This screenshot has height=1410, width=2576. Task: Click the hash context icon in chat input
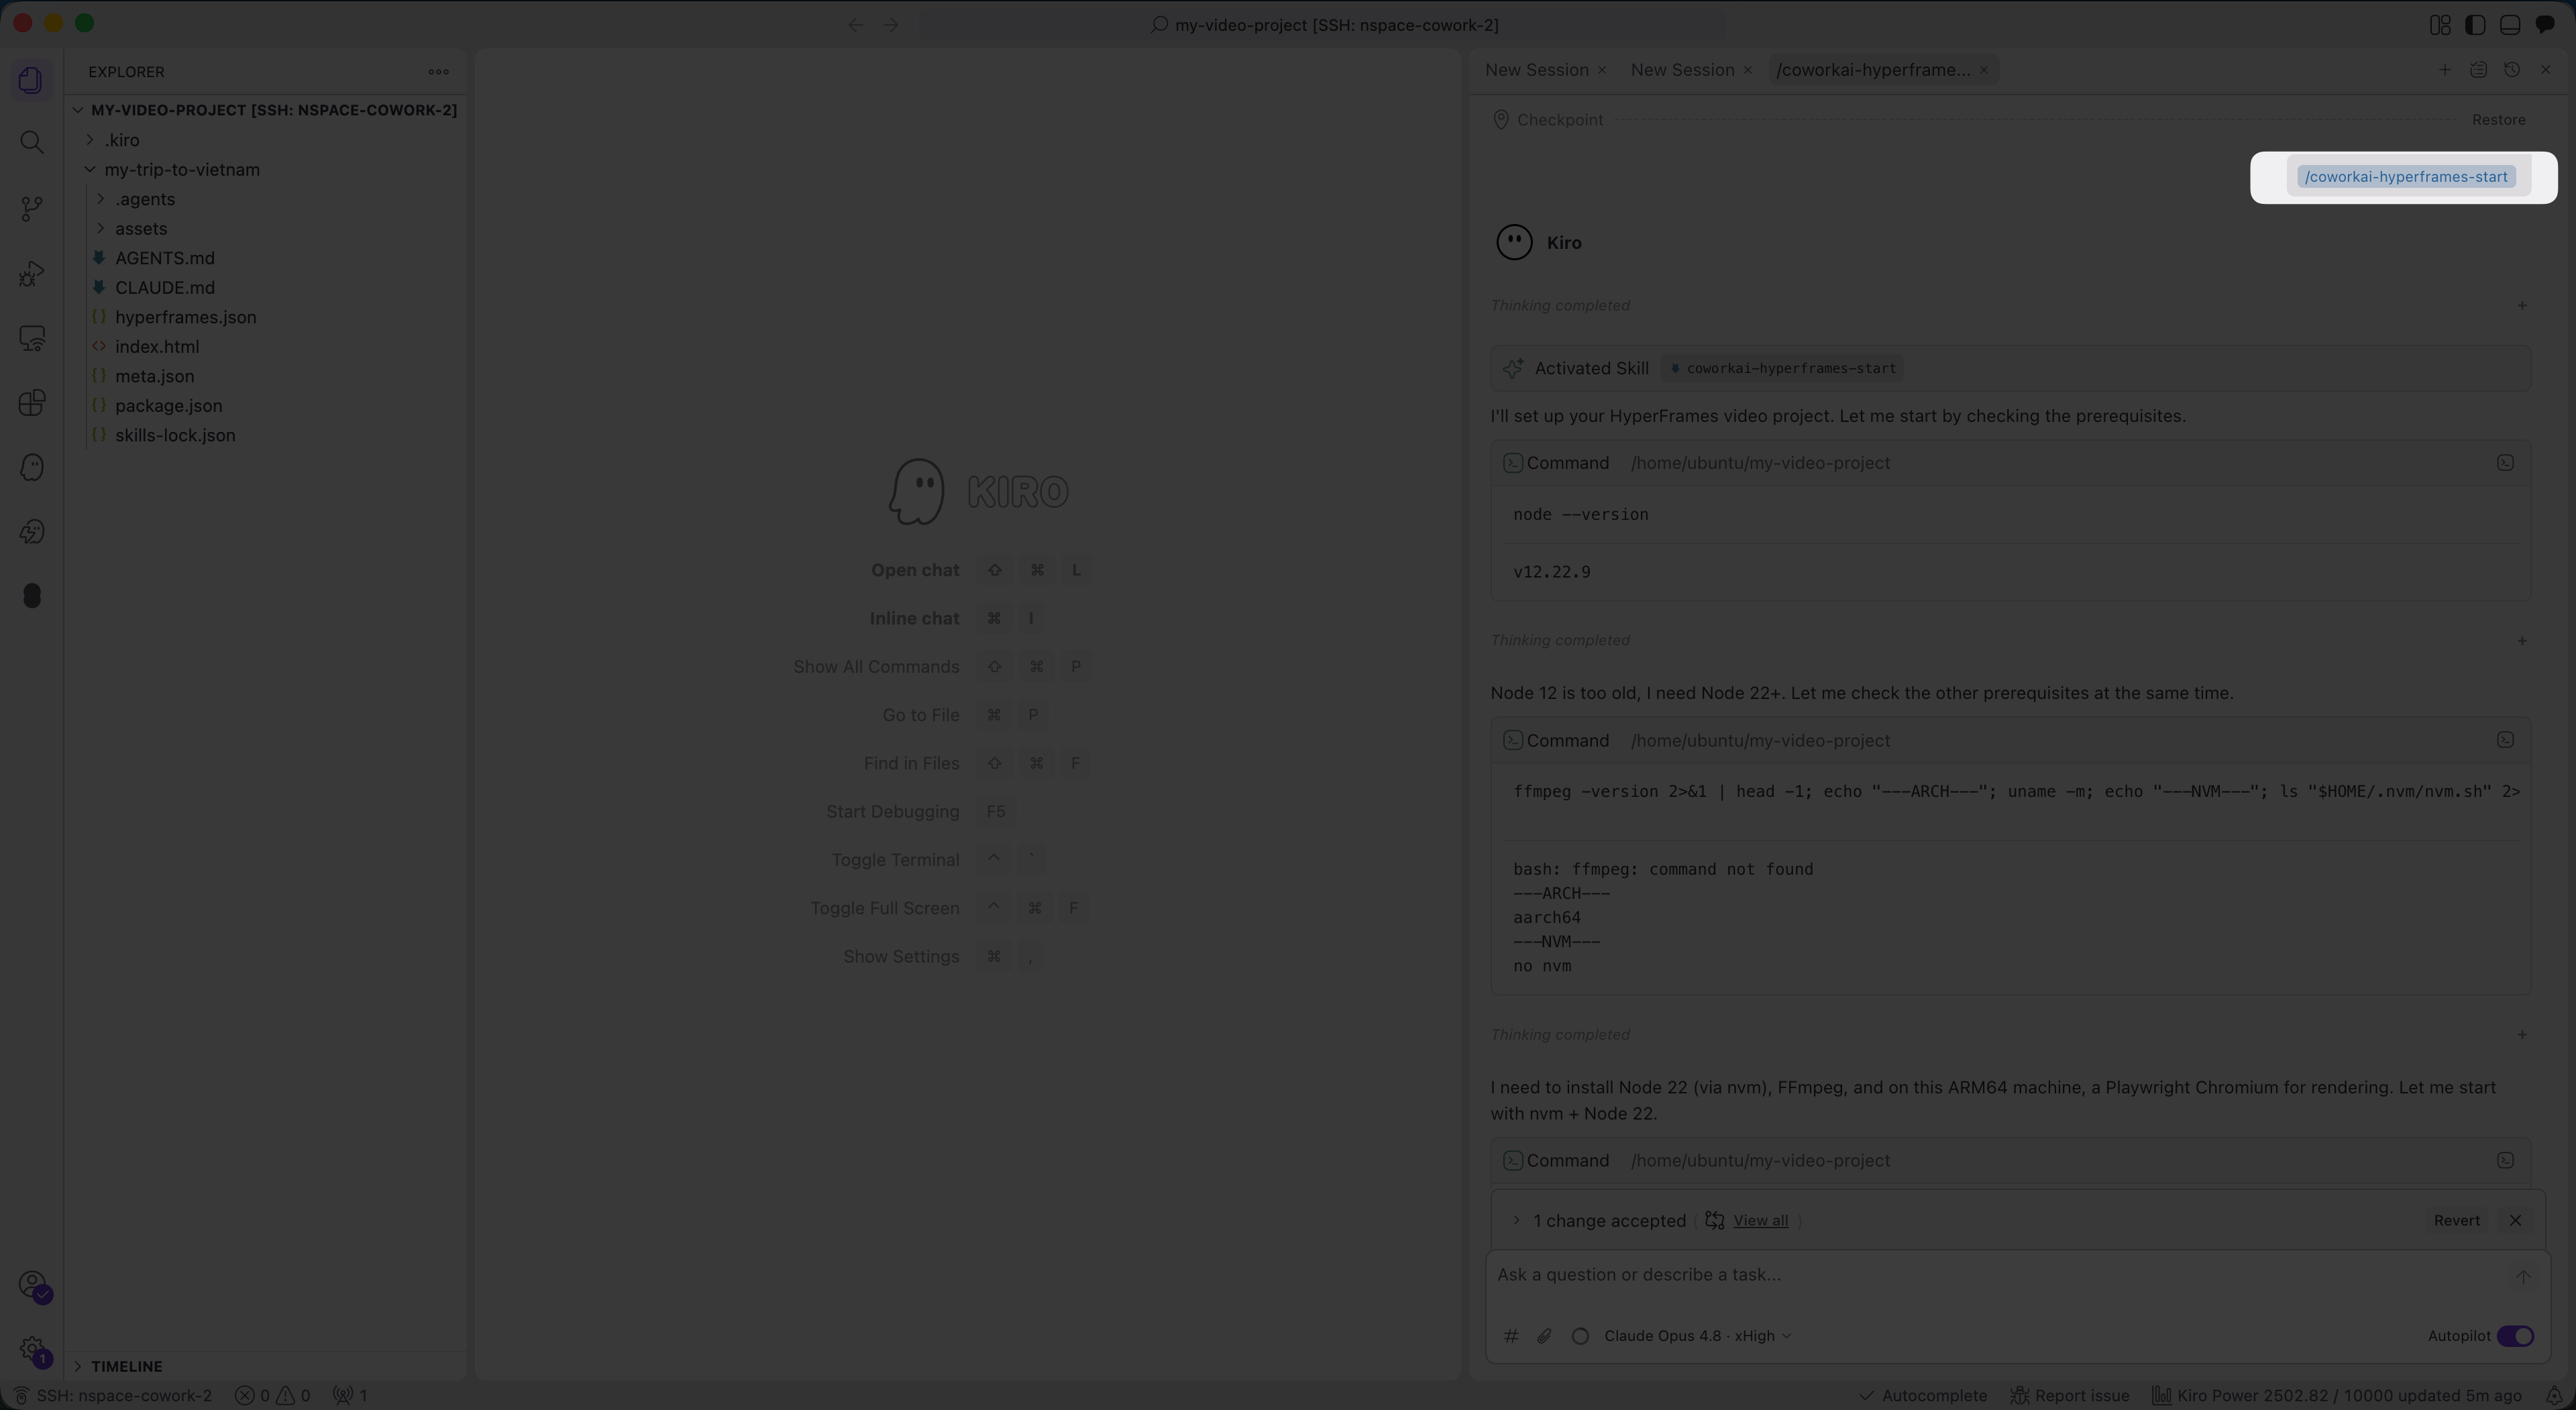tap(1511, 1336)
